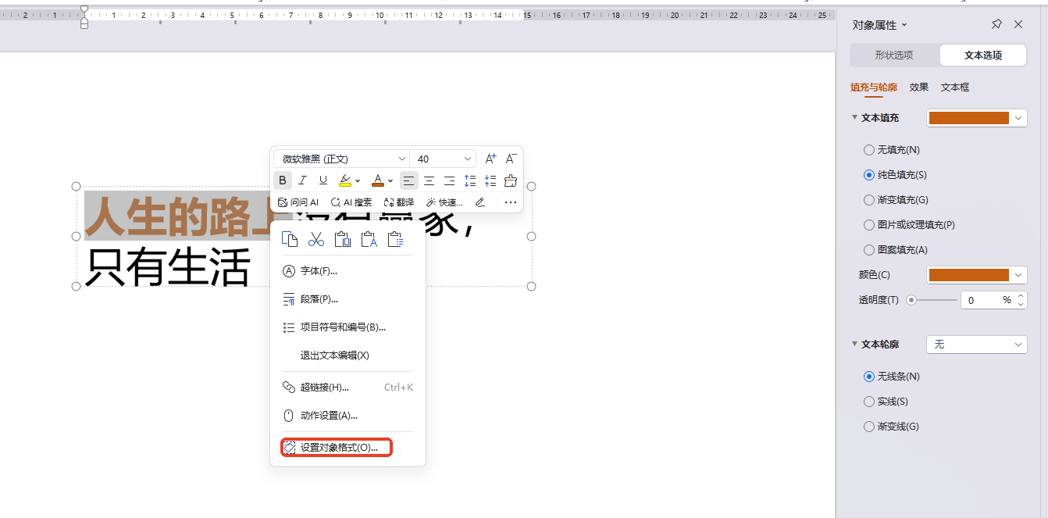Switch to 文本选项 tab
The width and height of the screenshot is (1048, 518).
point(983,55)
